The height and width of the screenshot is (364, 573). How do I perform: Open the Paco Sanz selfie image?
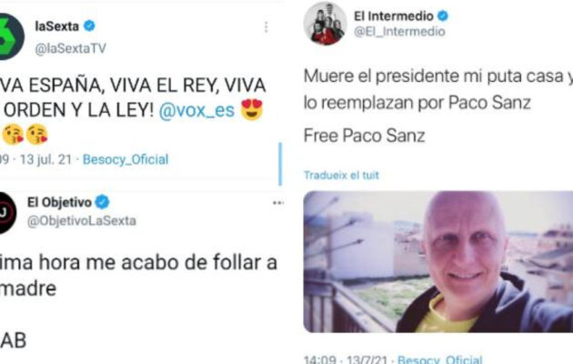pos(438,262)
